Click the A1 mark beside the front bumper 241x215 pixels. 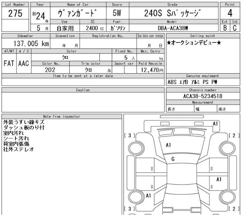coord(216,124)
